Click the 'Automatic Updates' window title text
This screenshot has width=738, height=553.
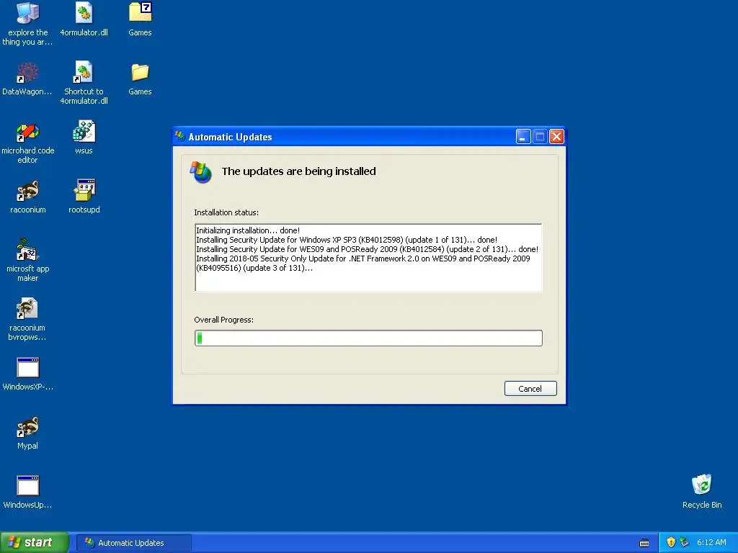230,137
